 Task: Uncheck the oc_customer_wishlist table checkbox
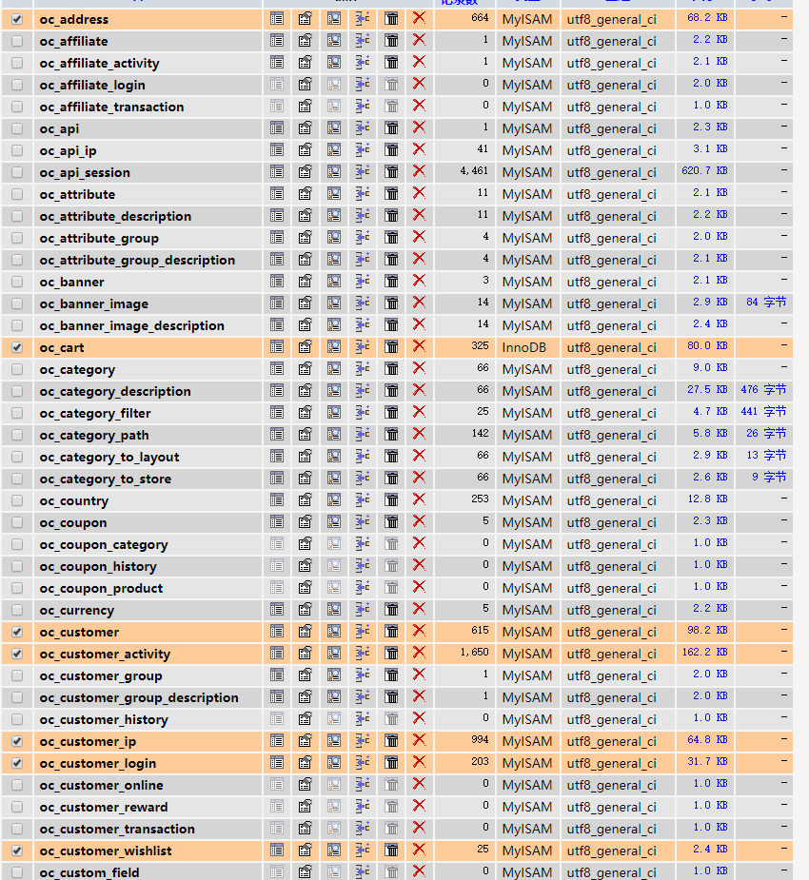point(17,851)
